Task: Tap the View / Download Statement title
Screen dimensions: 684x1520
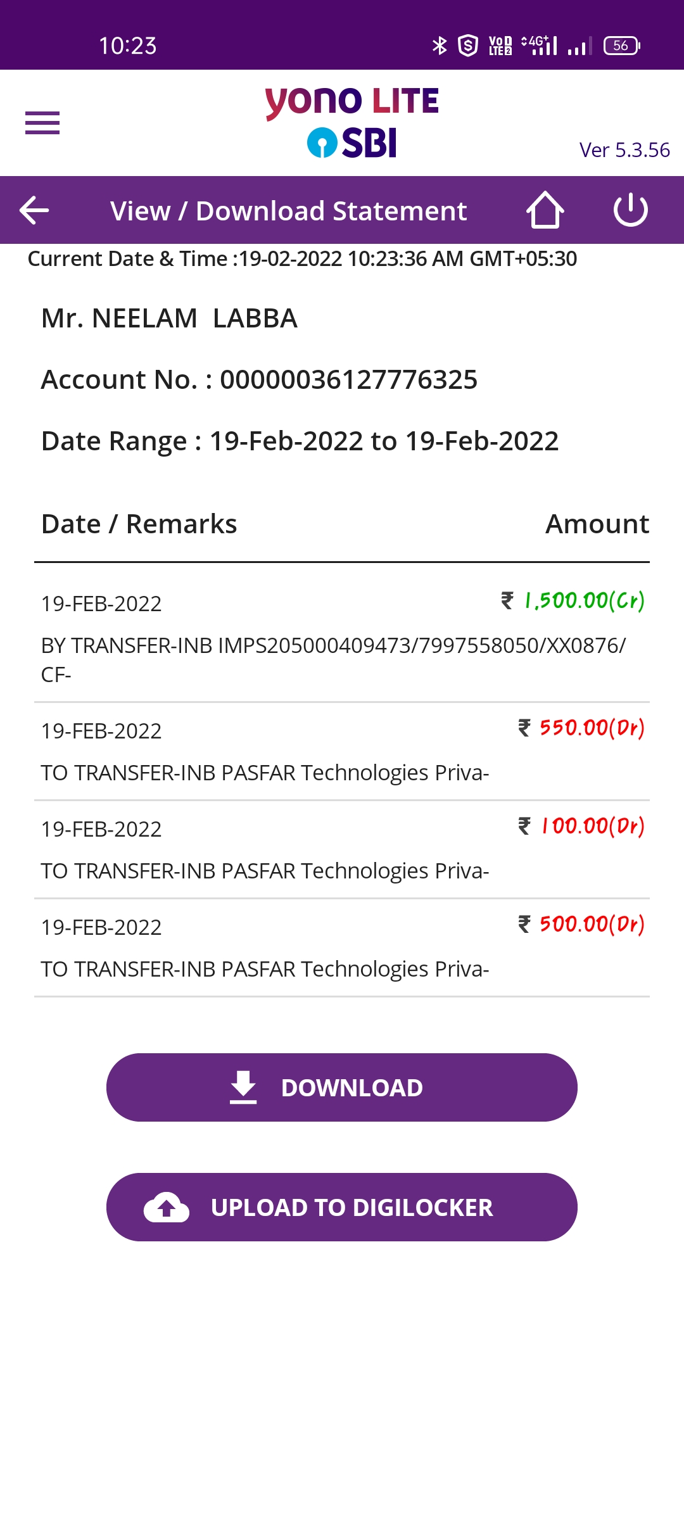Action: [288, 211]
